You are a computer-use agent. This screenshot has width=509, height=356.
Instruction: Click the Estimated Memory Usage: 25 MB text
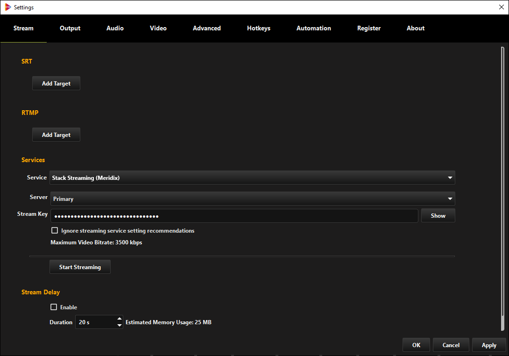point(169,322)
